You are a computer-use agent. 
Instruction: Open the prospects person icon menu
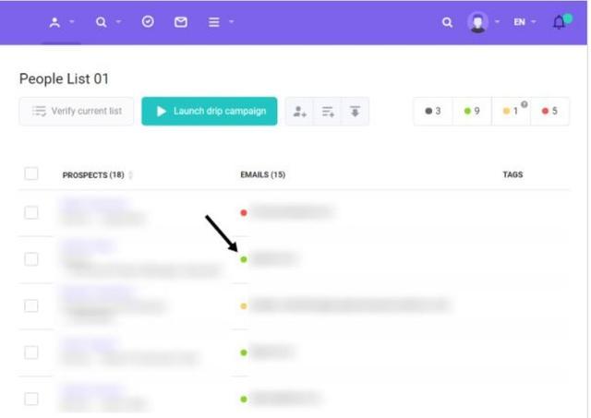click(54, 22)
